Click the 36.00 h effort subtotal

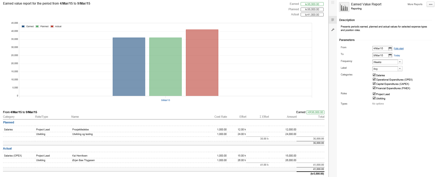264,139
